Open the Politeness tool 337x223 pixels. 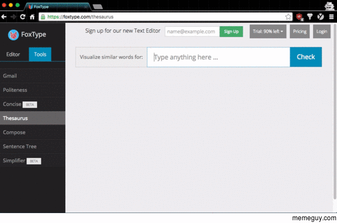(33, 90)
